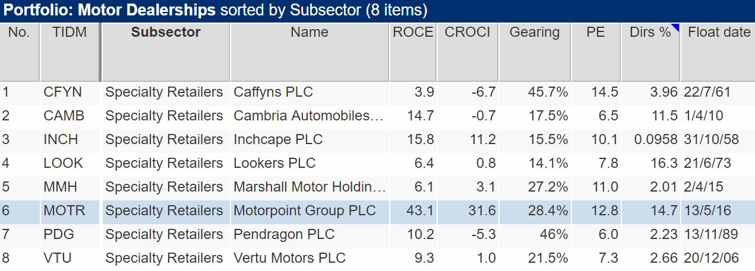Click the Portfolio: Motor Dealerships title bar

377,11
